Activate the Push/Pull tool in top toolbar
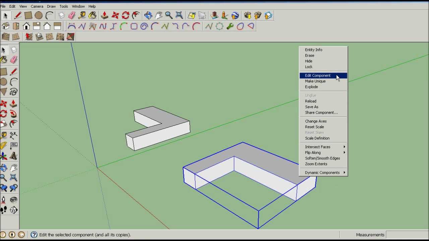This screenshot has width=429, height=241. click(x=105, y=15)
